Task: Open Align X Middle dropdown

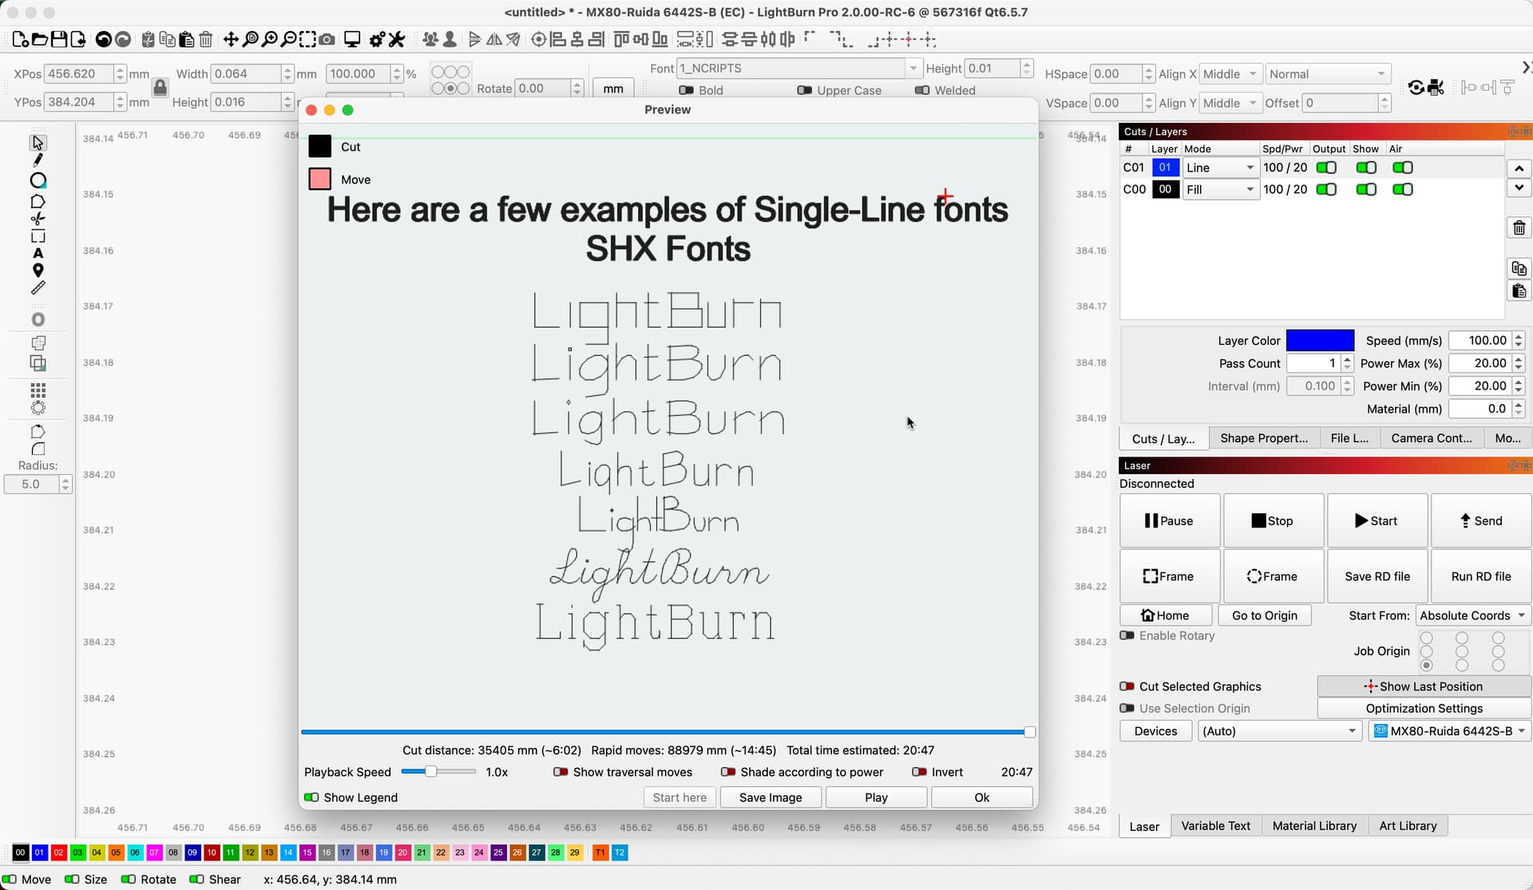Action: point(1230,74)
